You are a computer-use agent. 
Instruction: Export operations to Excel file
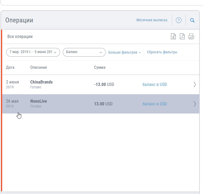point(174,37)
